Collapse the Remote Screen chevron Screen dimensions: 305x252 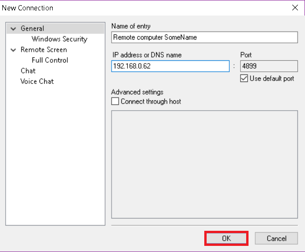coord(13,50)
